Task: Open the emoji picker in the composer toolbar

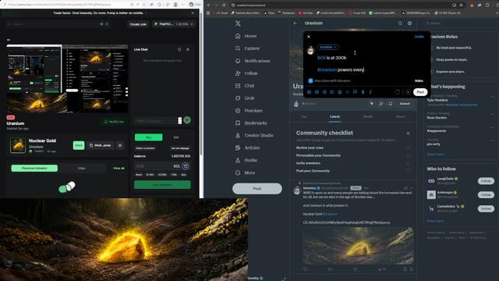Action: coord(340,92)
